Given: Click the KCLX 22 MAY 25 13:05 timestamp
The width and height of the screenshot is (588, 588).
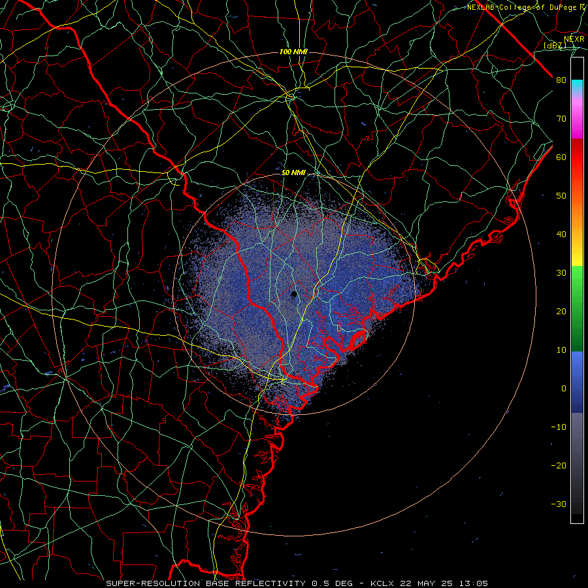Looking at the screenshot, I should (x=429, y=583).
